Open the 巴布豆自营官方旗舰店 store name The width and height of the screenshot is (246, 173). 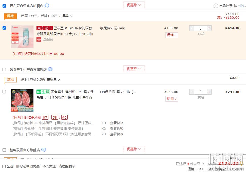(x=27, y=6)
